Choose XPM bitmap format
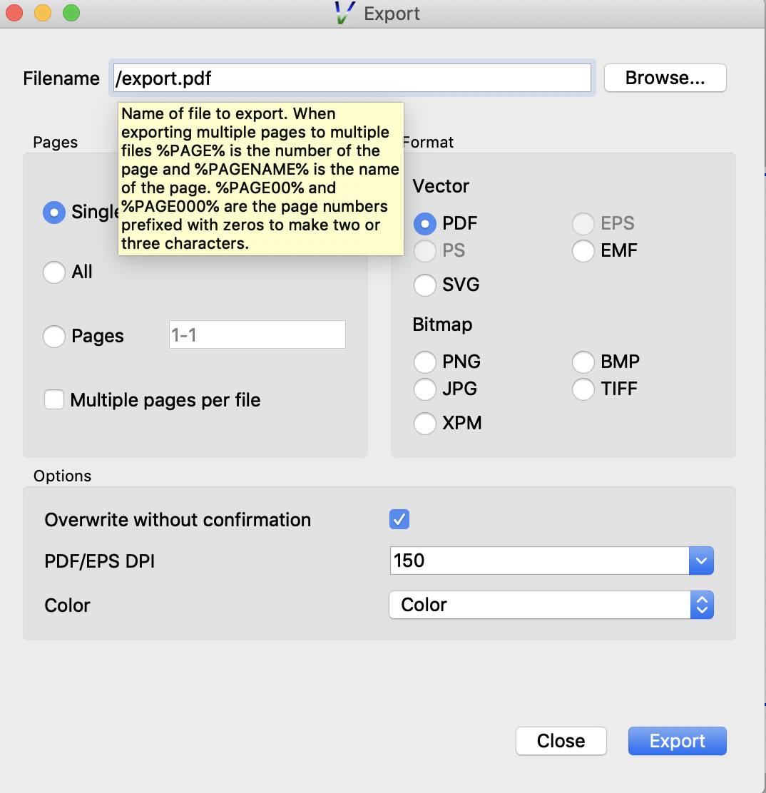Screen dimensions: 766x793 click(425, 424)
